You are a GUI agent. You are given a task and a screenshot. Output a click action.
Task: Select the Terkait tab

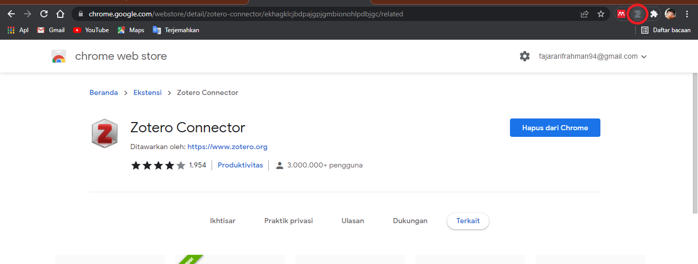tap(468, 221)
